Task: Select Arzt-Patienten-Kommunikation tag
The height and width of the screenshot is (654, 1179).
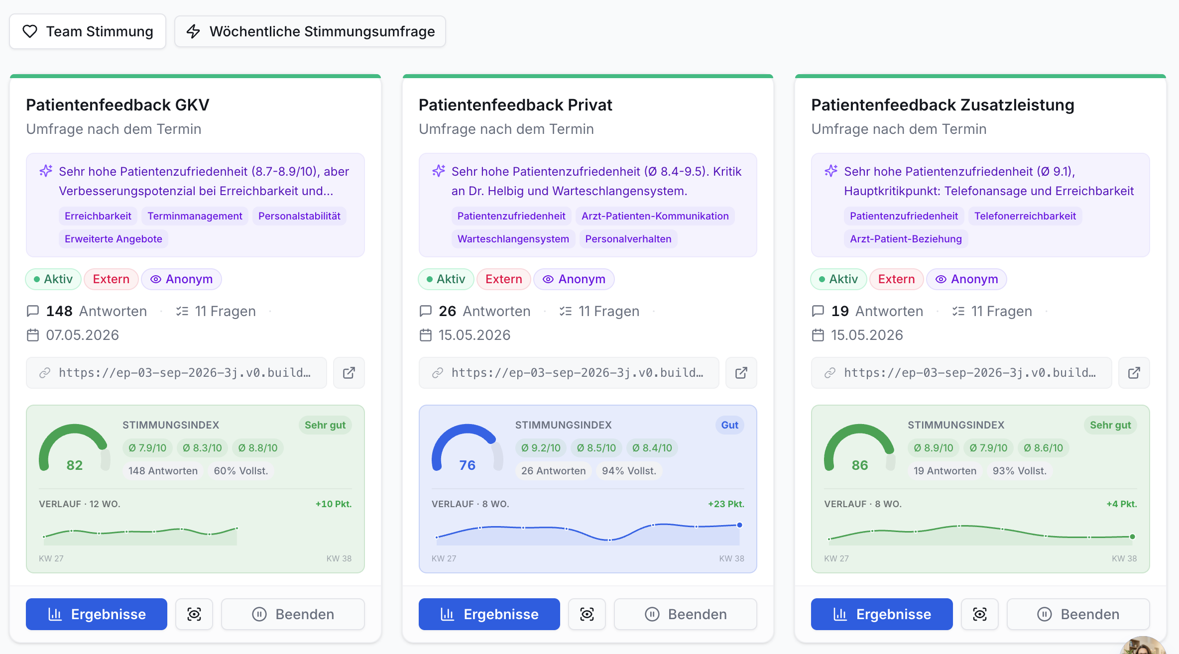Action: click(655, 216)
